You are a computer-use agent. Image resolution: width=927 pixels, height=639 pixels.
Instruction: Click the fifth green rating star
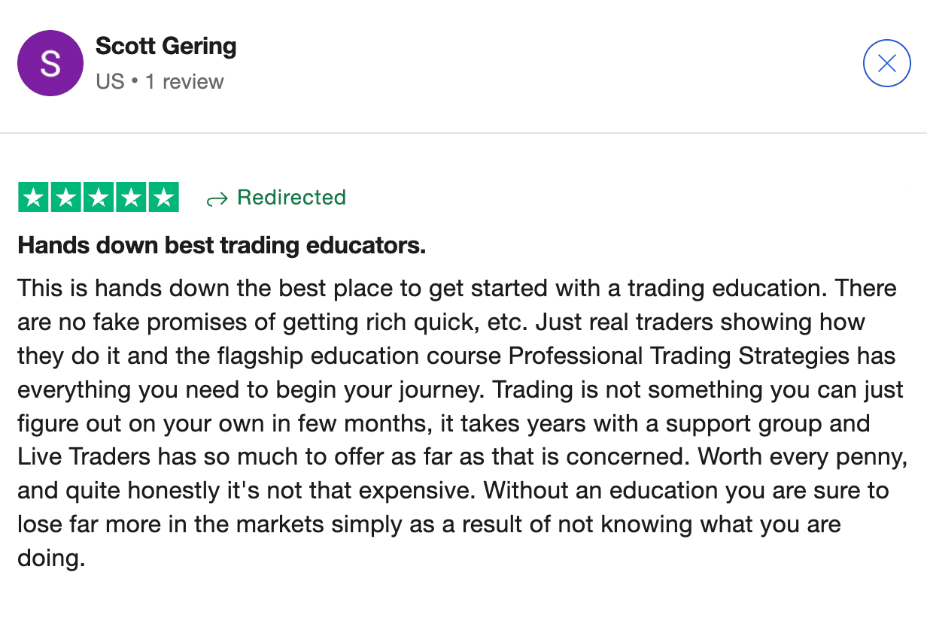[x=163, y=198]
